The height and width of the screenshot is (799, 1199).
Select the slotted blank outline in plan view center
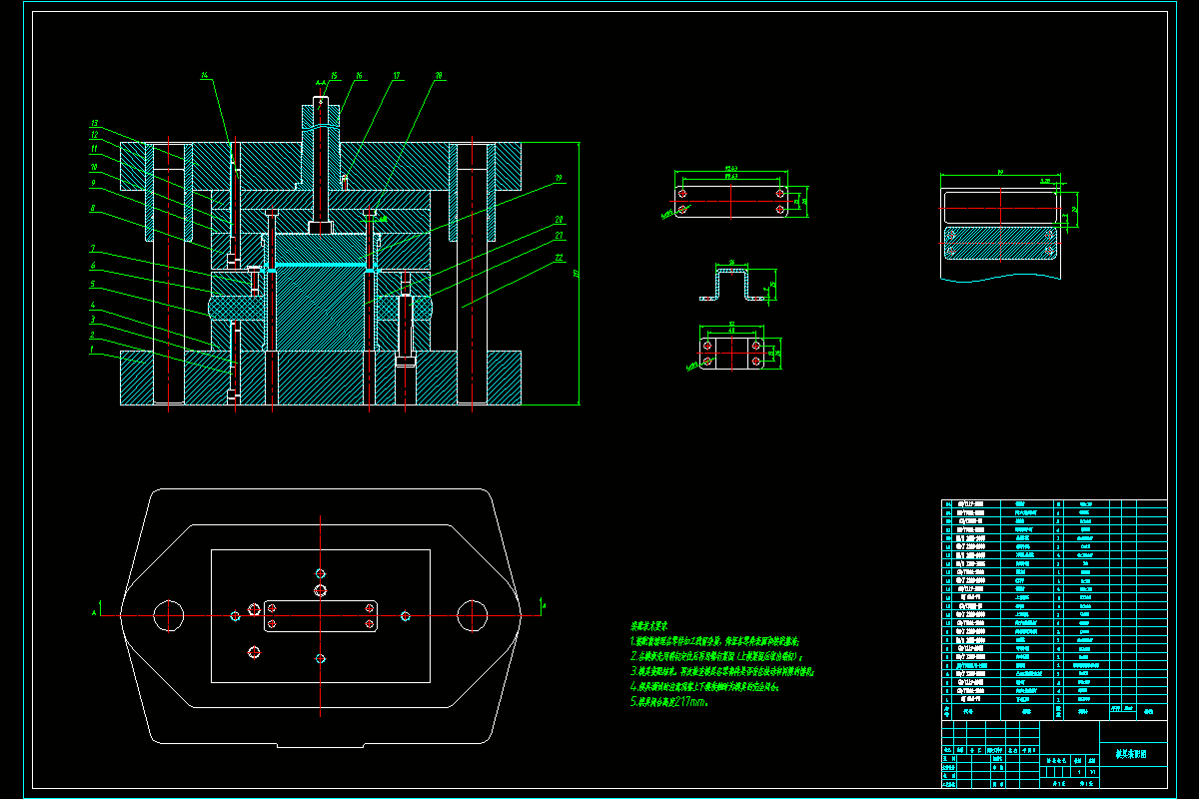click(320, 616)
